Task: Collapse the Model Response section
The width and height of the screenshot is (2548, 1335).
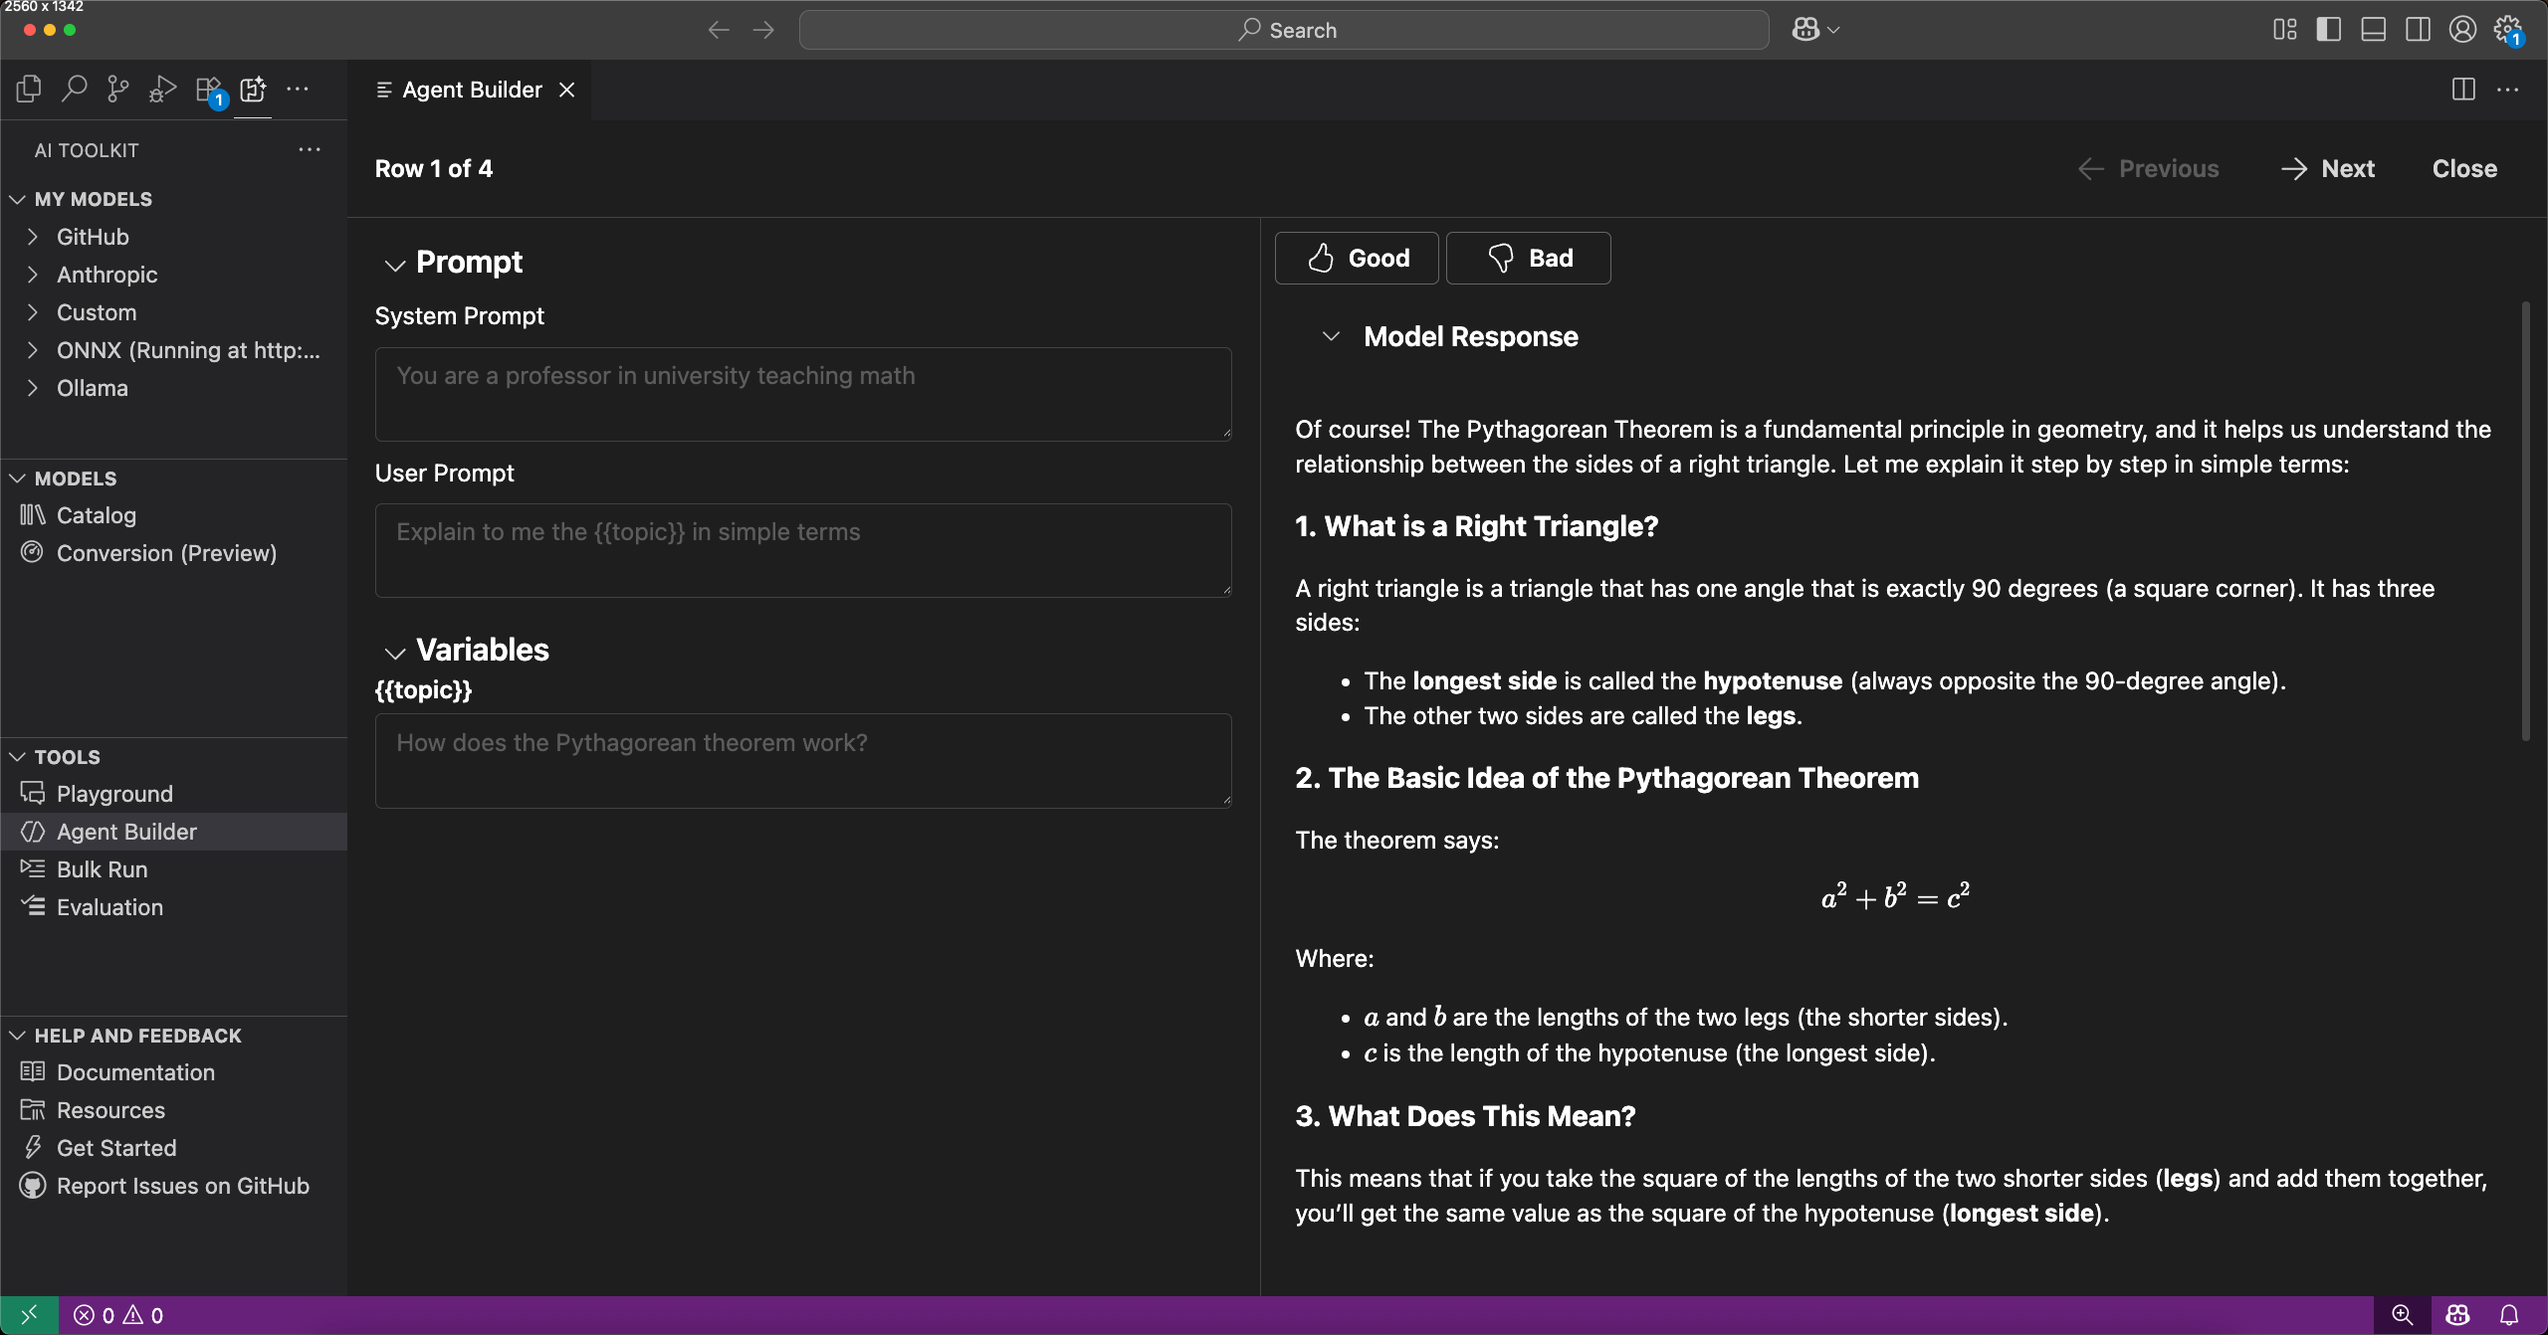Action: (x=1331, y=336)
